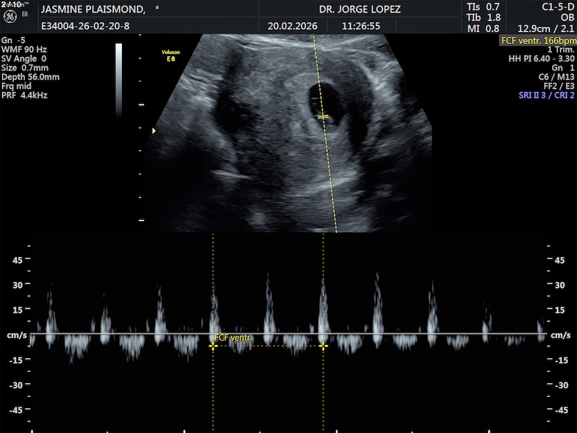Click the focus position triangle beside the image
577x433 pixels.
coord(154,131)
